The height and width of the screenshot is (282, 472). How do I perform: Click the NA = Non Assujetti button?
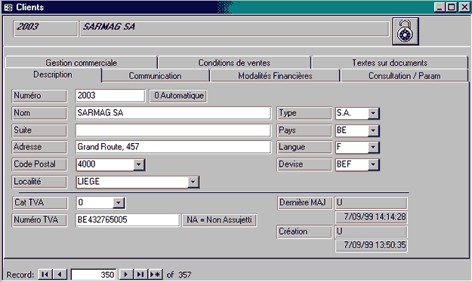pyautogui.click(x=219, y=220)
